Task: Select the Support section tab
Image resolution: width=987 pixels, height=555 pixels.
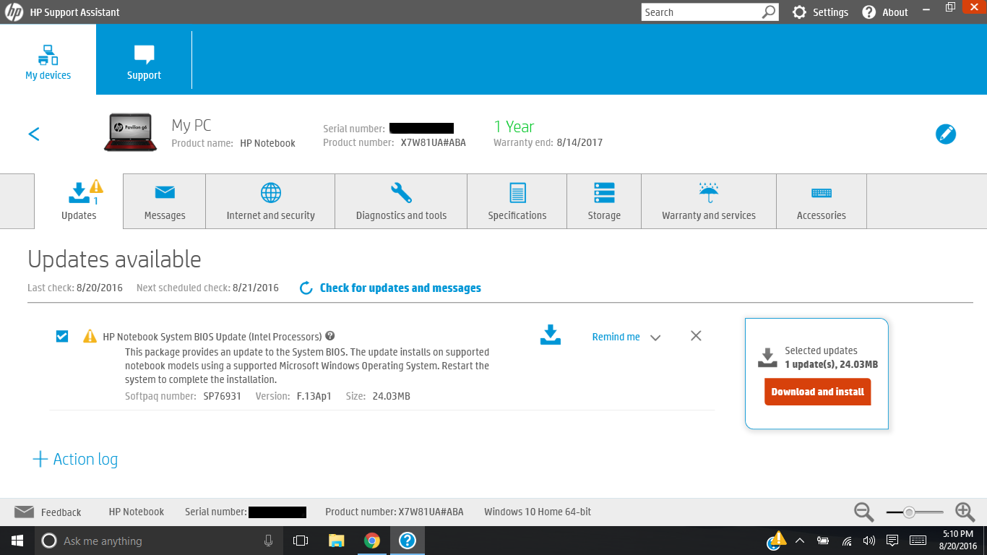Action: point(144,60)
